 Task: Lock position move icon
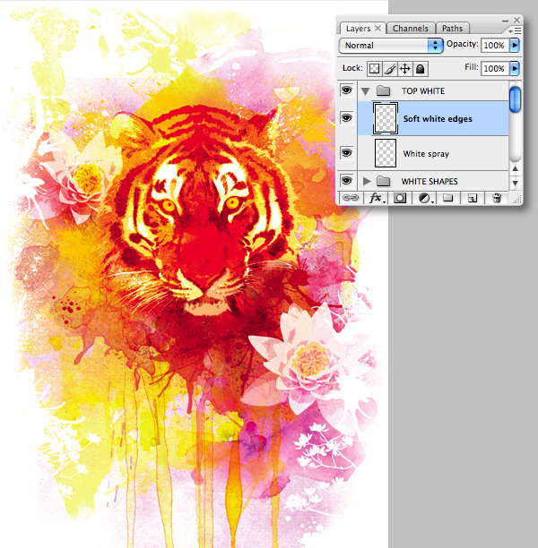click(404, 69)
